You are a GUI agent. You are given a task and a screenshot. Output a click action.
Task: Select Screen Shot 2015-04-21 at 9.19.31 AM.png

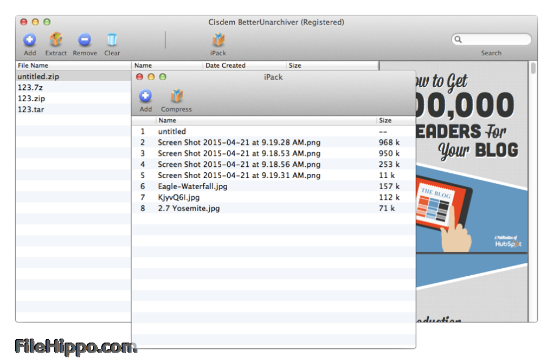(x=273, y=175)
